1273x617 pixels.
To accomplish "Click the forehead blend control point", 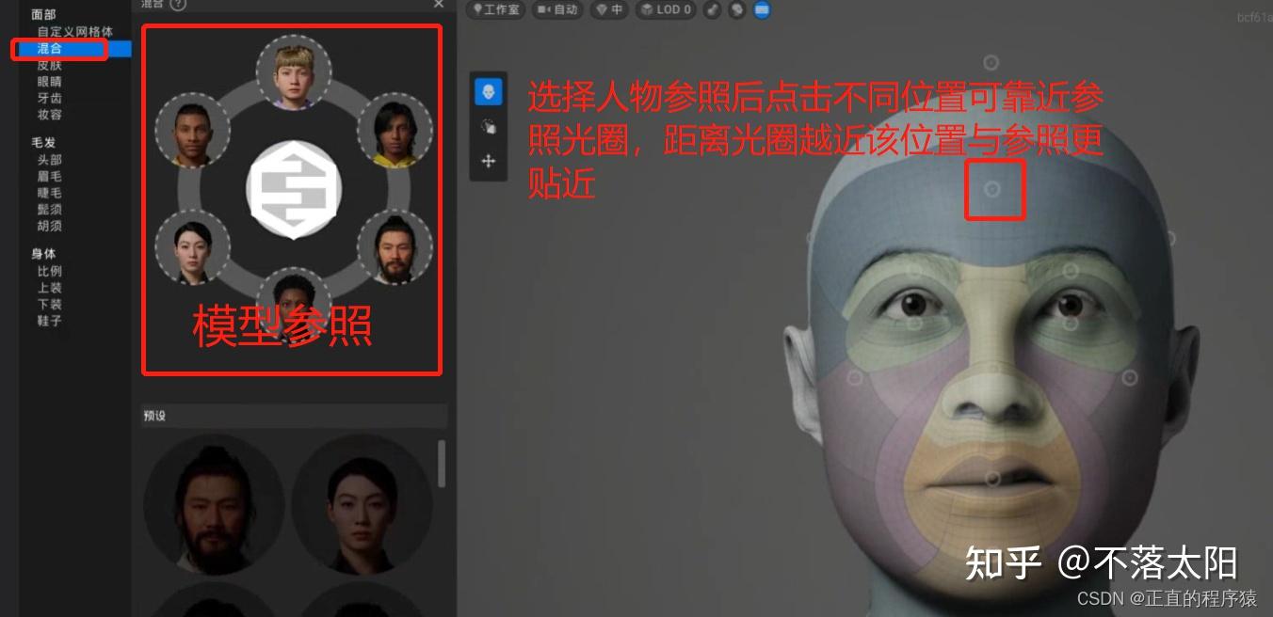I will click(x=991, y=189).
